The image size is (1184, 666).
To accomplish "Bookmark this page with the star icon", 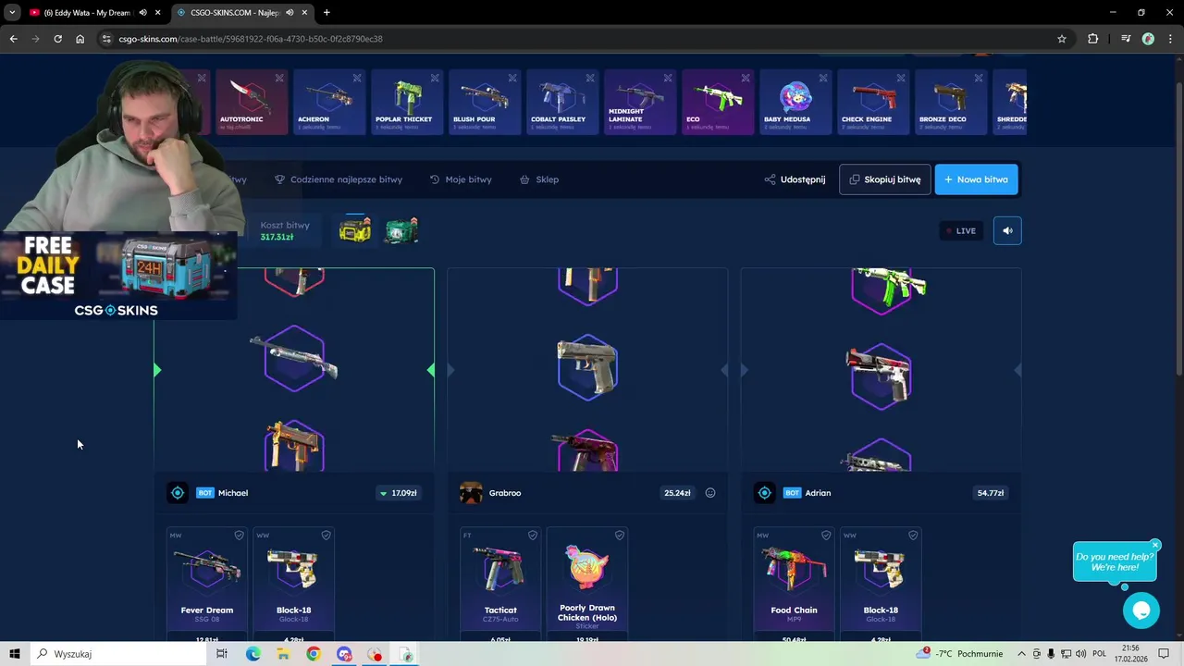I will coord(1062,39).
